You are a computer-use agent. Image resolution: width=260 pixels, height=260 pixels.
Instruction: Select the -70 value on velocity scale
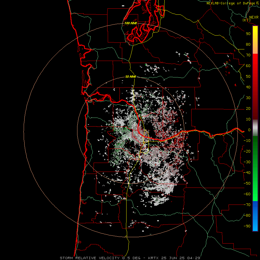[247, 205]
